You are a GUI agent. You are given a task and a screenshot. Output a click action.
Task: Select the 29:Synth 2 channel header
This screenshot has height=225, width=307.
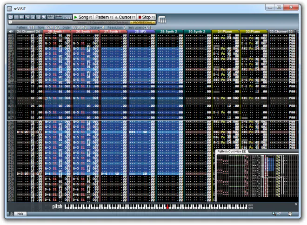point(169,32)
